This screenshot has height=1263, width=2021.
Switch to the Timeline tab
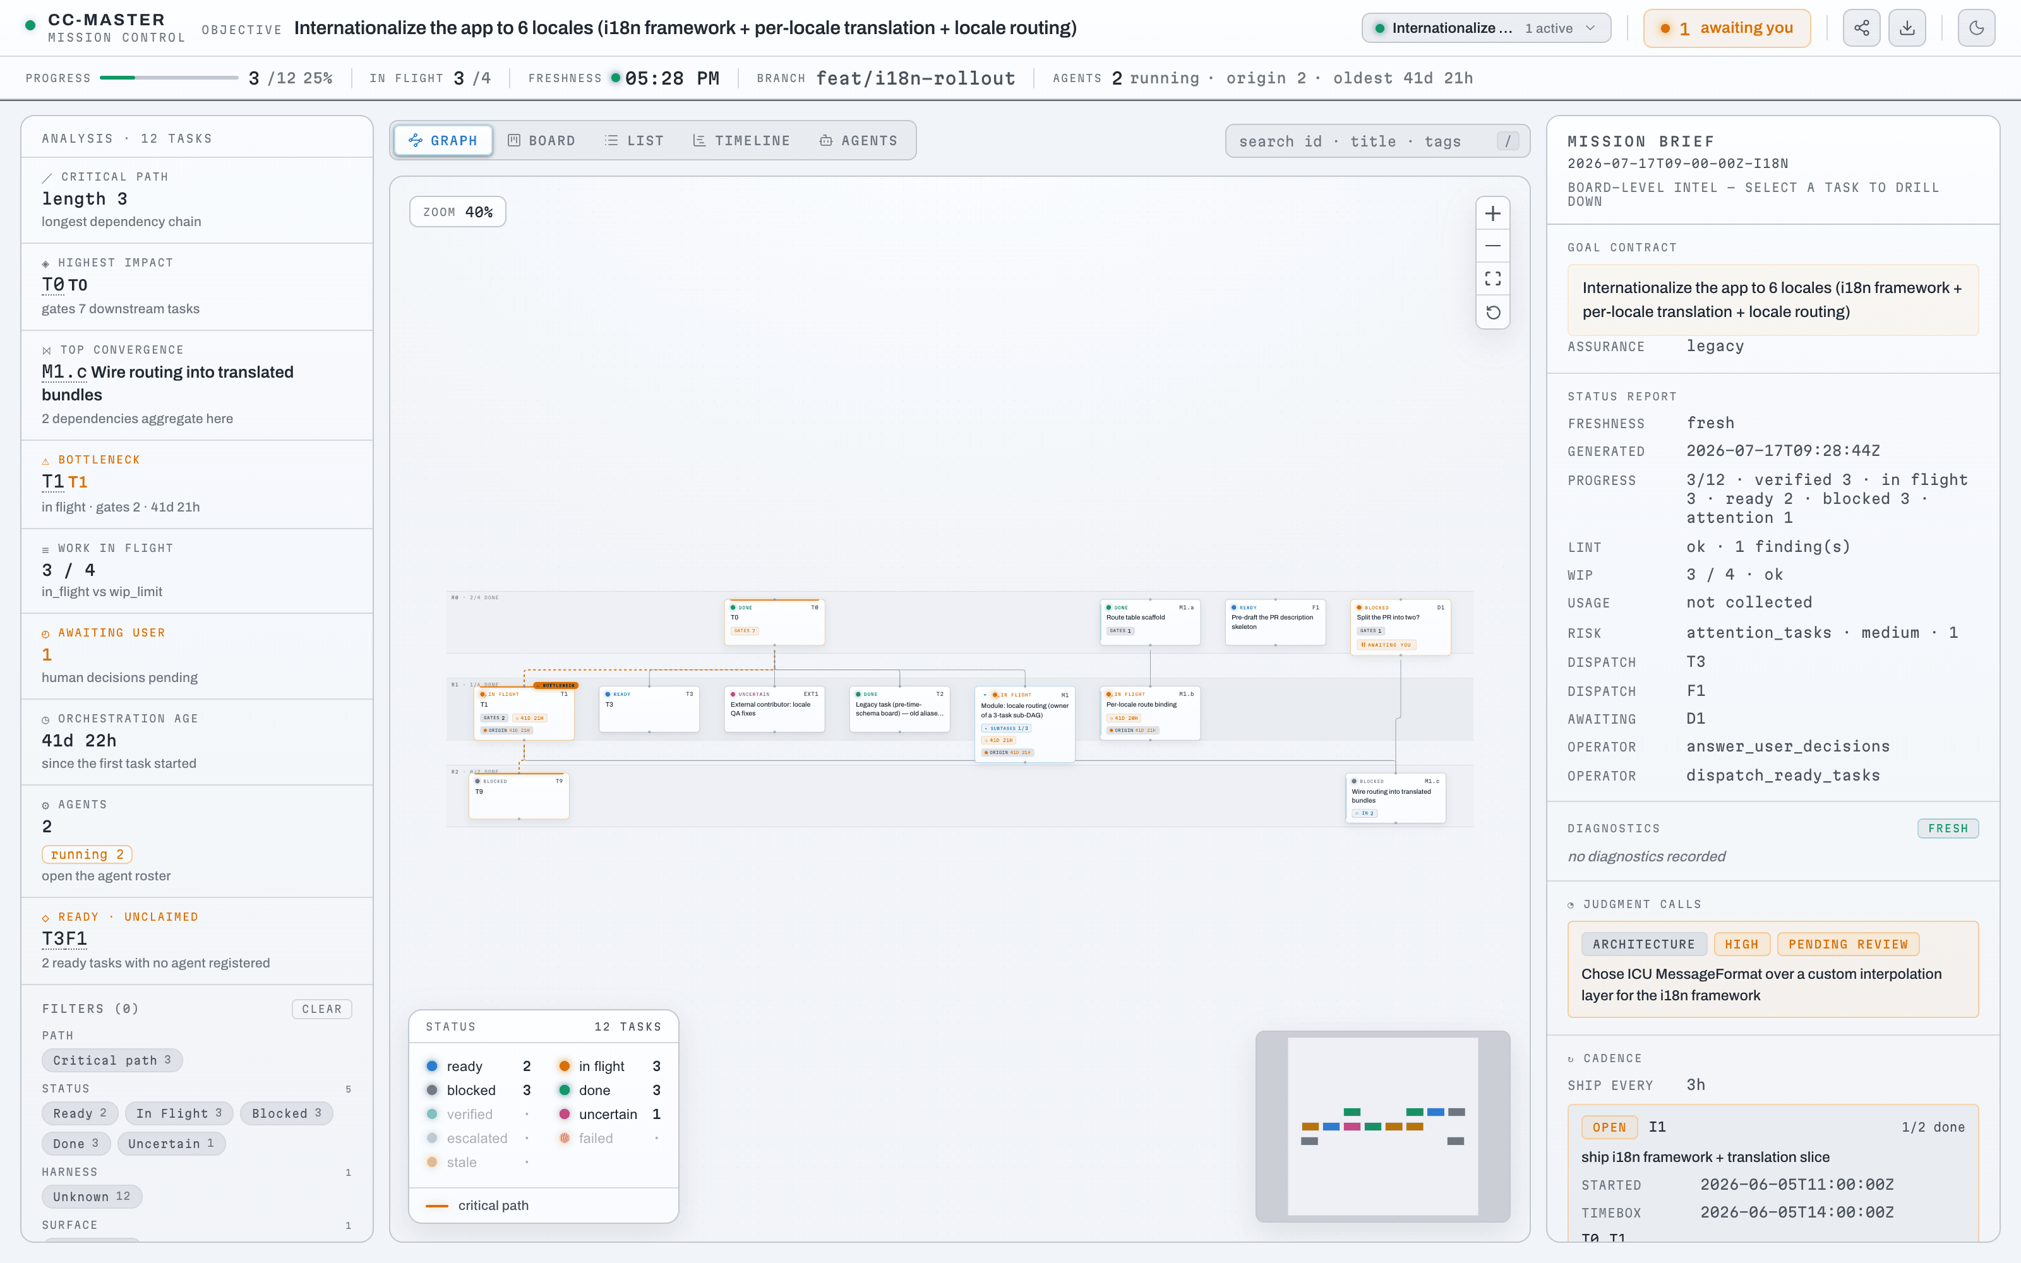pos(741,140)
